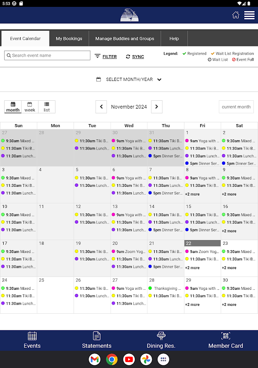Go to next month arrow
The width and height of the screenshot is (258, 368).
157,107
